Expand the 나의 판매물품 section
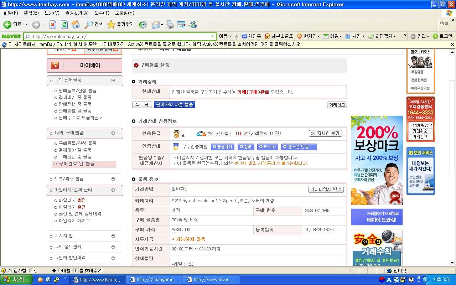This screenshot has height=285, width=456. coord(113,81)
